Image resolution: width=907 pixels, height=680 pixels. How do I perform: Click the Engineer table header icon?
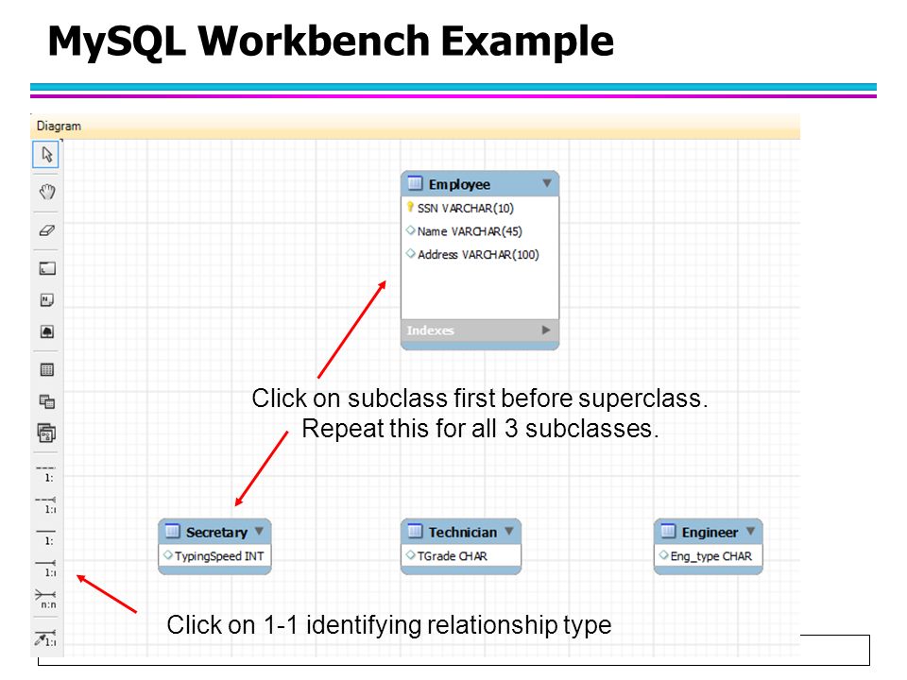(x=668, y=531)
